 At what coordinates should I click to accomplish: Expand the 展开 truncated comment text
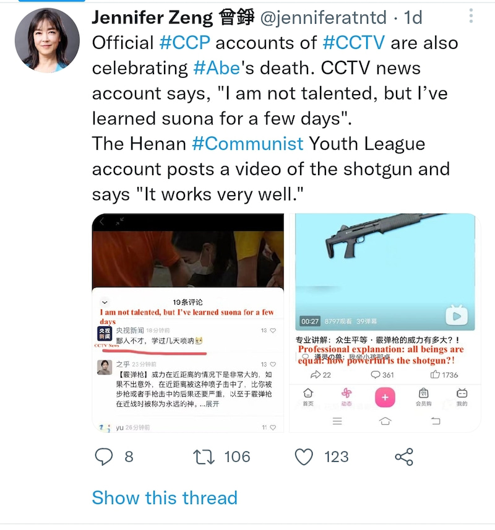212,404
